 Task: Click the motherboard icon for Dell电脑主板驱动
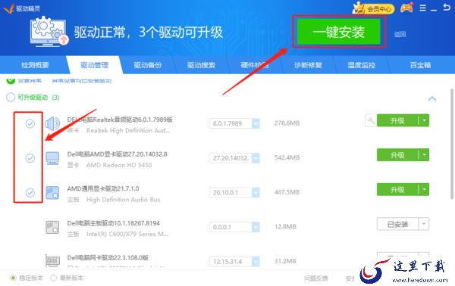52,227
